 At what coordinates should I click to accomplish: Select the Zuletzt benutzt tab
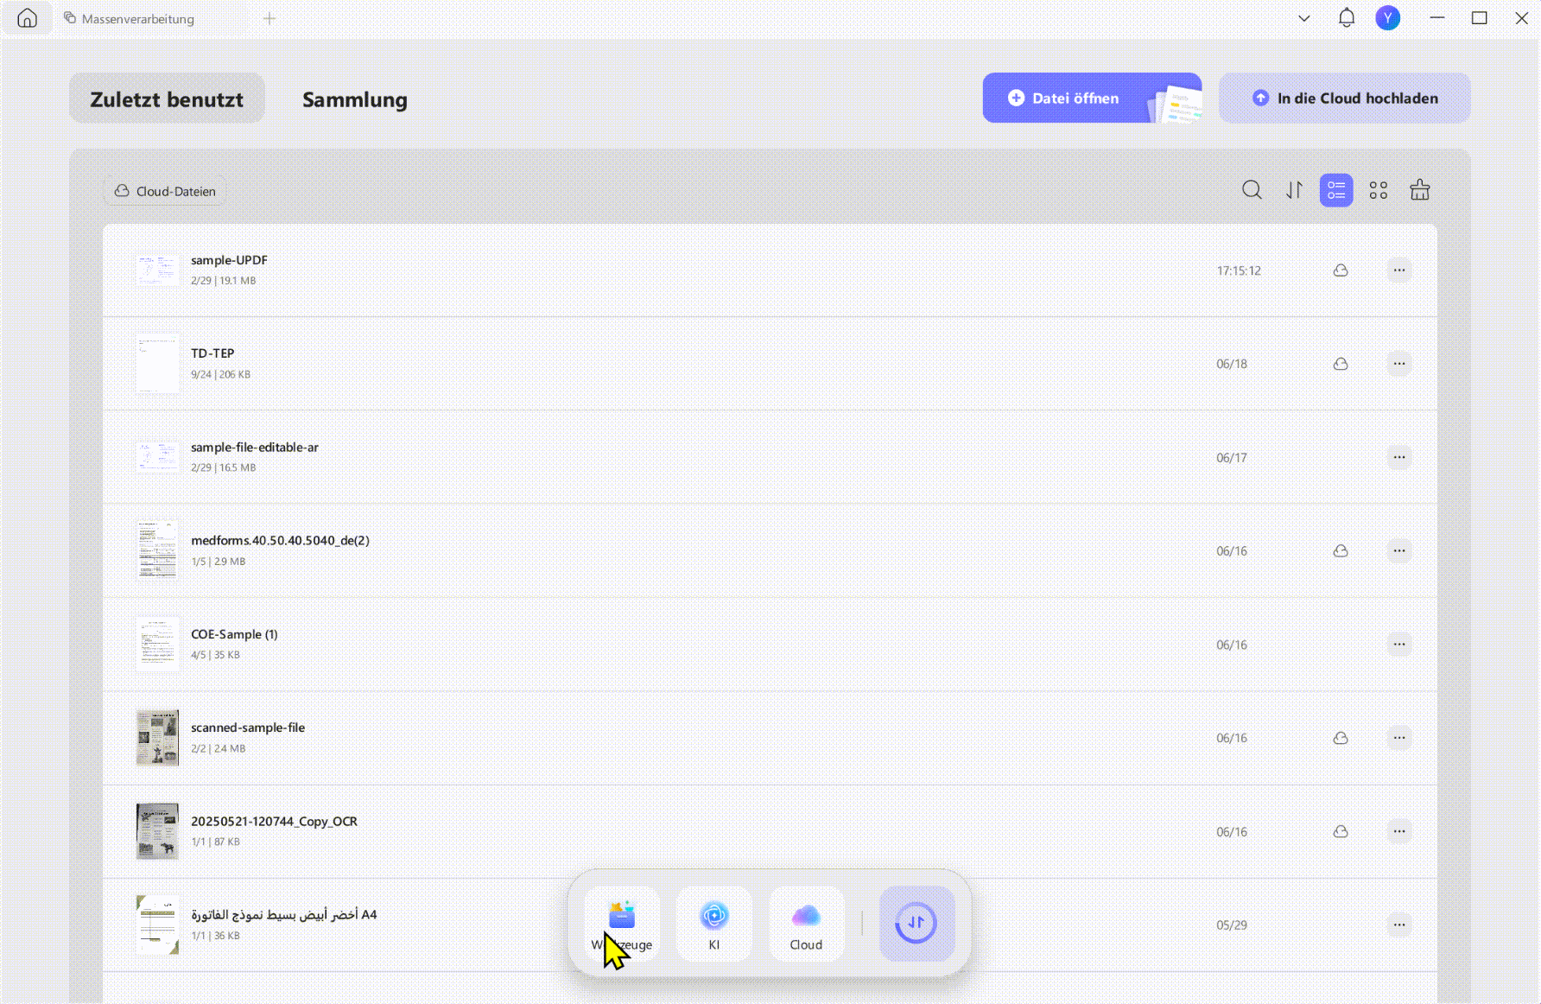click(x=167, y=99)
